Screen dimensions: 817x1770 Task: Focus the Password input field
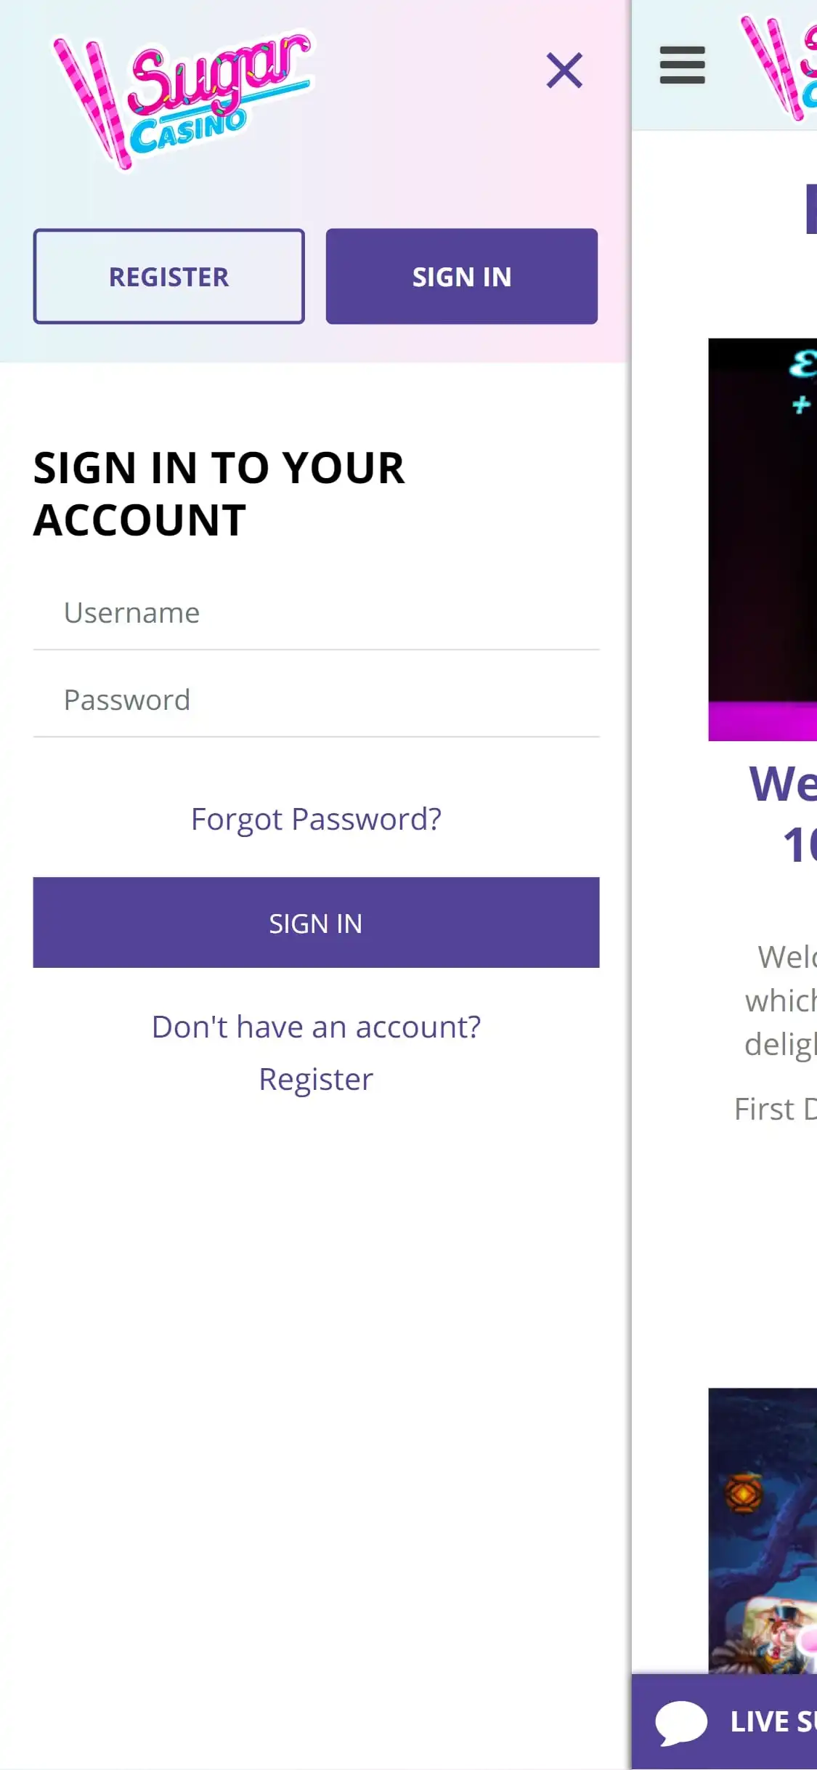[316, 700]
